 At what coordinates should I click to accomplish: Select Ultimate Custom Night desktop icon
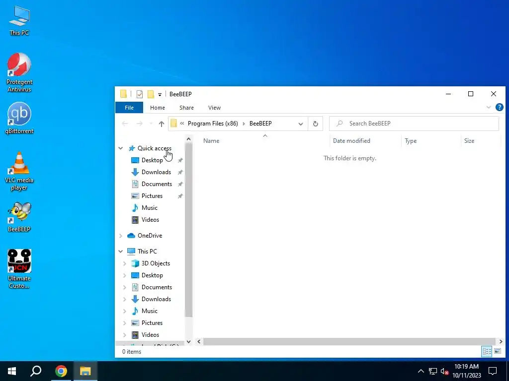[x=19, y=269]
